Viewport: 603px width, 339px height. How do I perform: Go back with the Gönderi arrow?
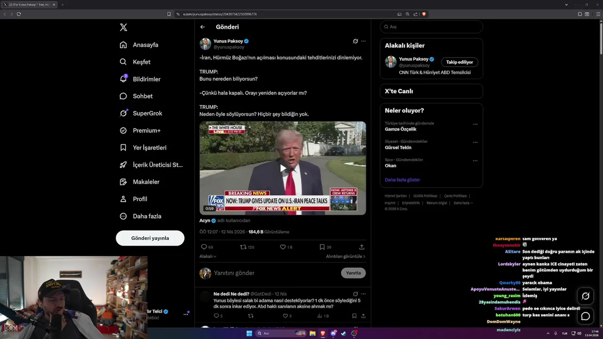tap(203, 27)
